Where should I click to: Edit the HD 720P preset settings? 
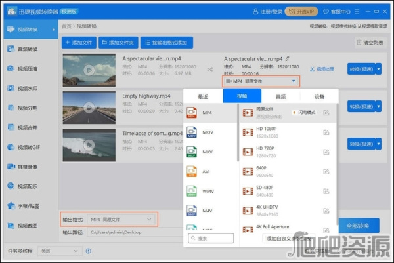tap(326, 152)
